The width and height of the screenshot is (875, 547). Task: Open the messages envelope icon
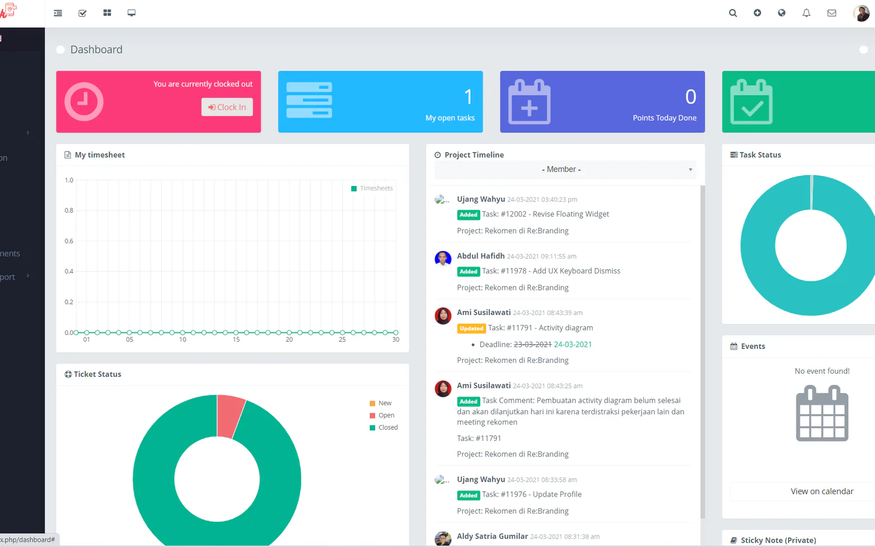(832, 13)
